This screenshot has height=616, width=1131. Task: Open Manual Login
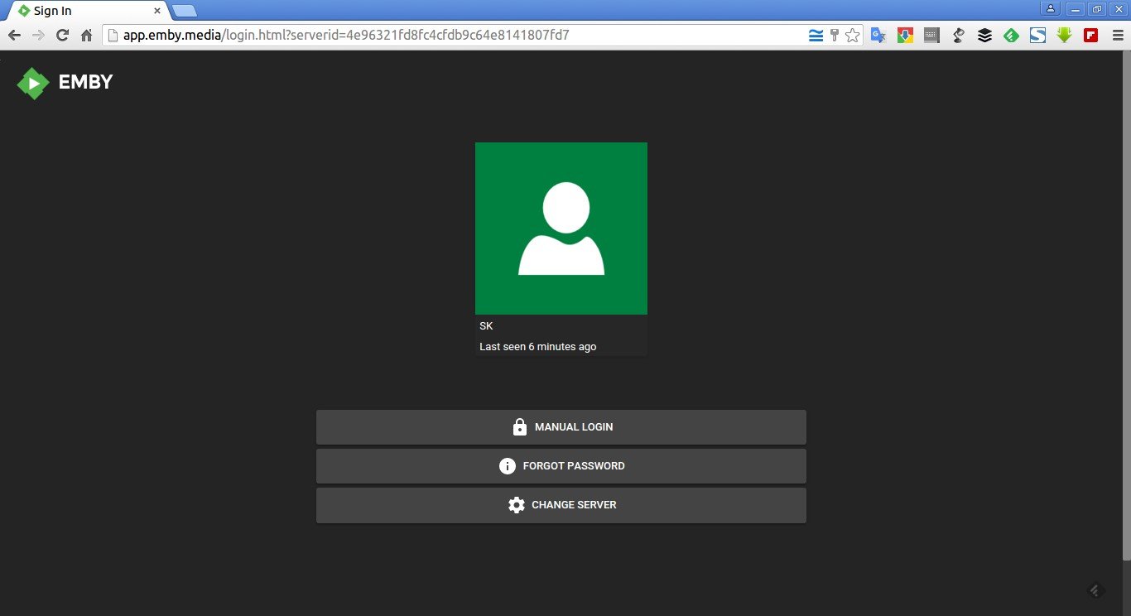point(561,427)
